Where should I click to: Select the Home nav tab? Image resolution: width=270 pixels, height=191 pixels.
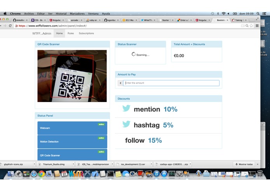click(59, 33)
